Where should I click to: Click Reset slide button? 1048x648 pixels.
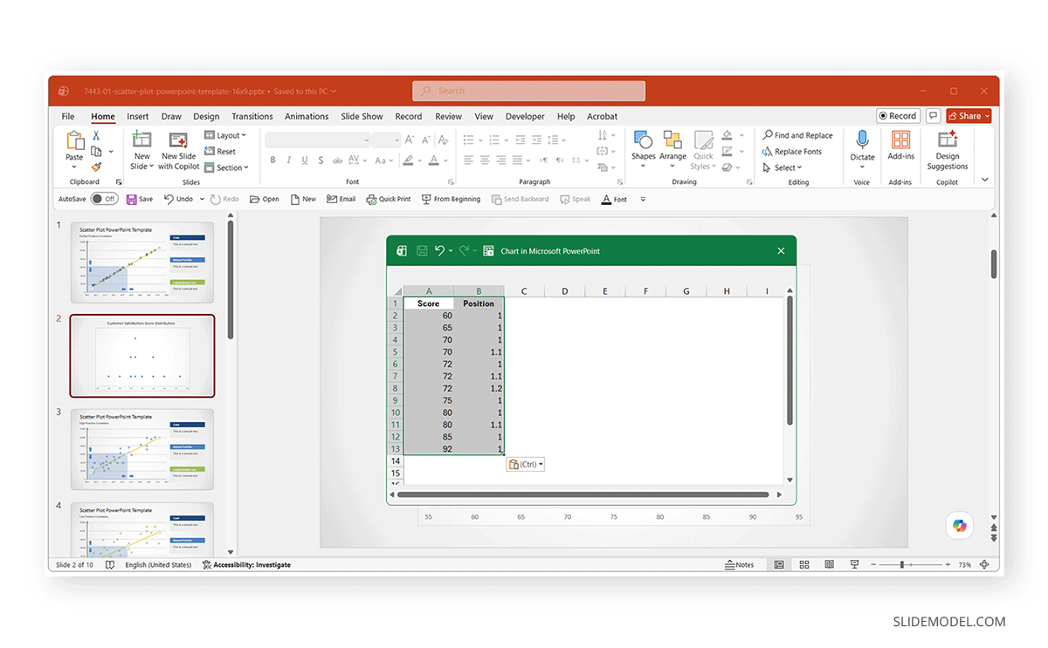(x=220, y=152)
